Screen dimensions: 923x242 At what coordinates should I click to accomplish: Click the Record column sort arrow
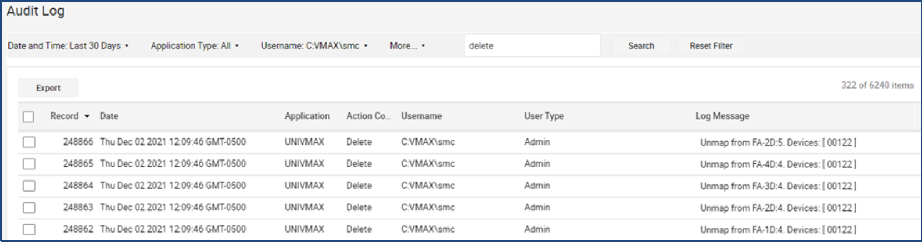[87, 116]
